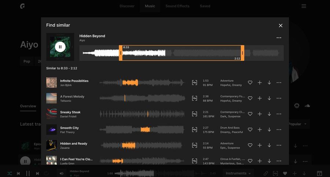This screenshot has width=330, height=177.
Task: Download Smooth City
Action: pyautogui.click(x=269, y=129)
